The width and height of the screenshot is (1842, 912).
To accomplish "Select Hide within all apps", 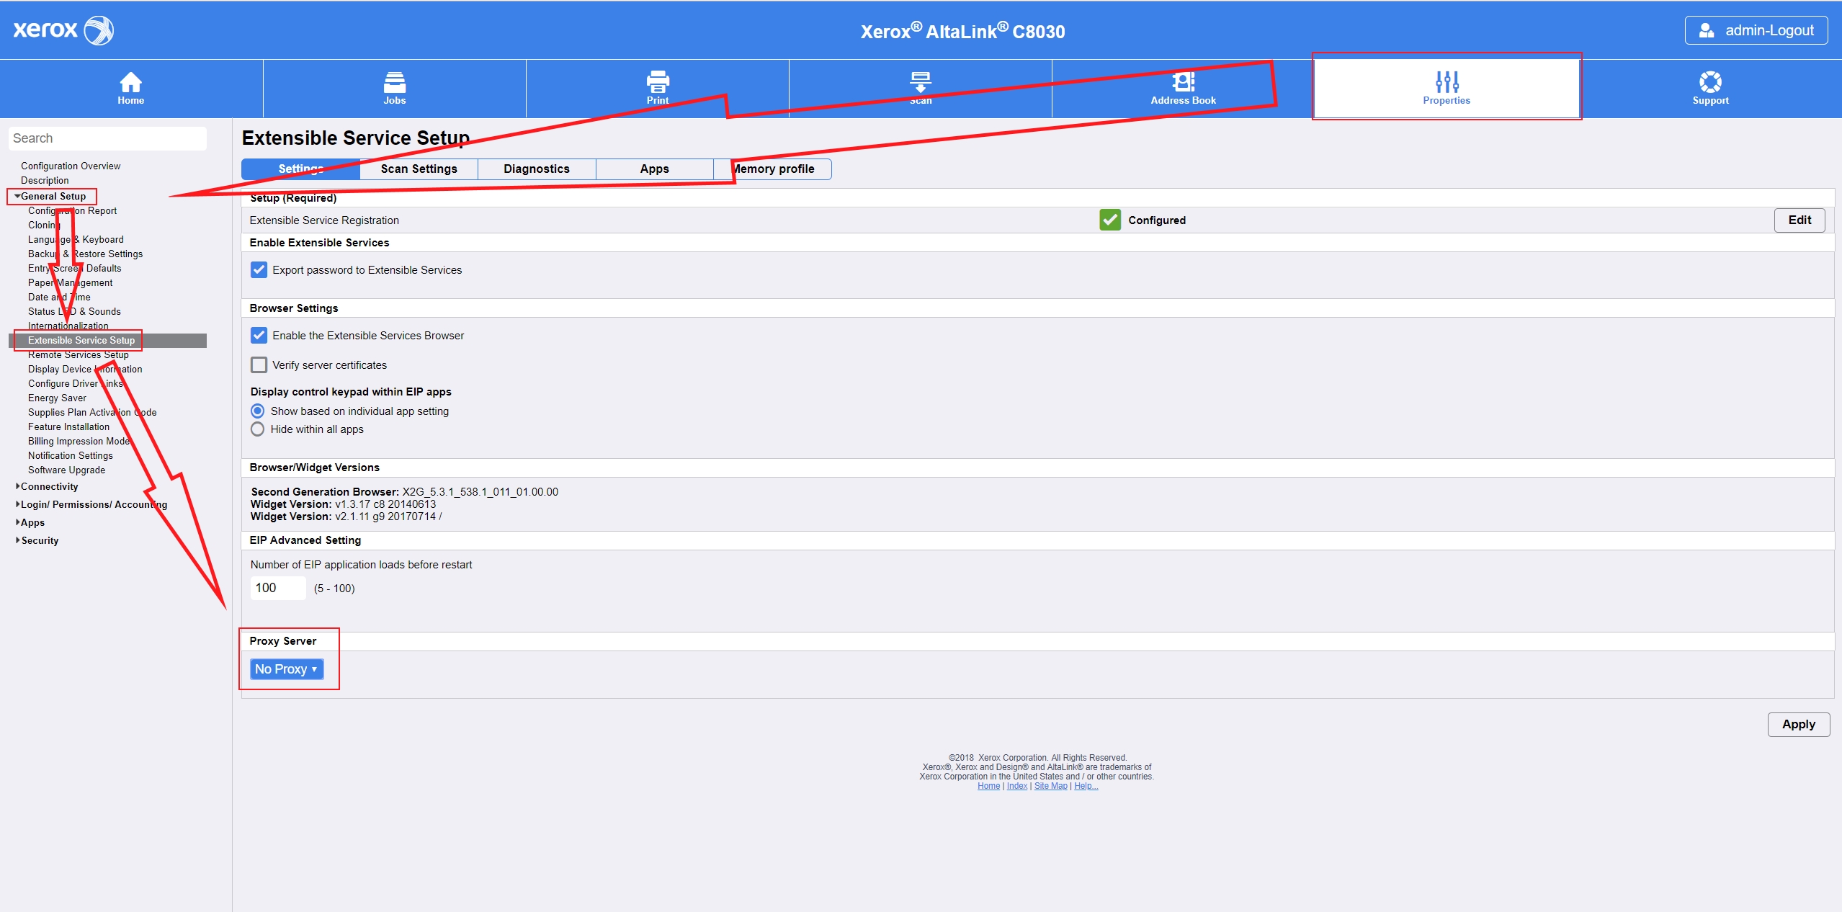I will click(x=258, y=429).
